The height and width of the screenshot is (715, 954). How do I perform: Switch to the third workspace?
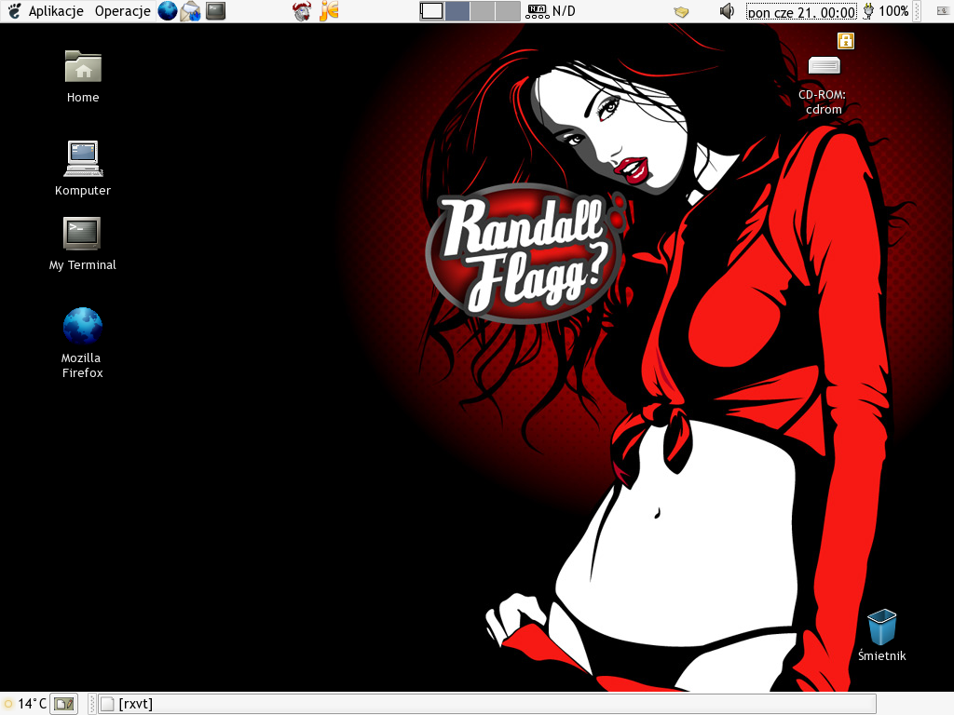tap(483, 11)
